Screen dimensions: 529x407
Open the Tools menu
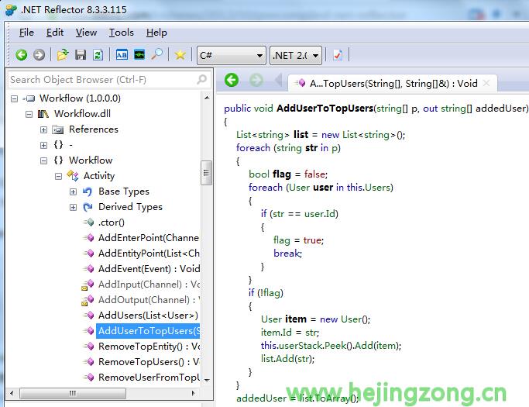(x=121, y=33)
